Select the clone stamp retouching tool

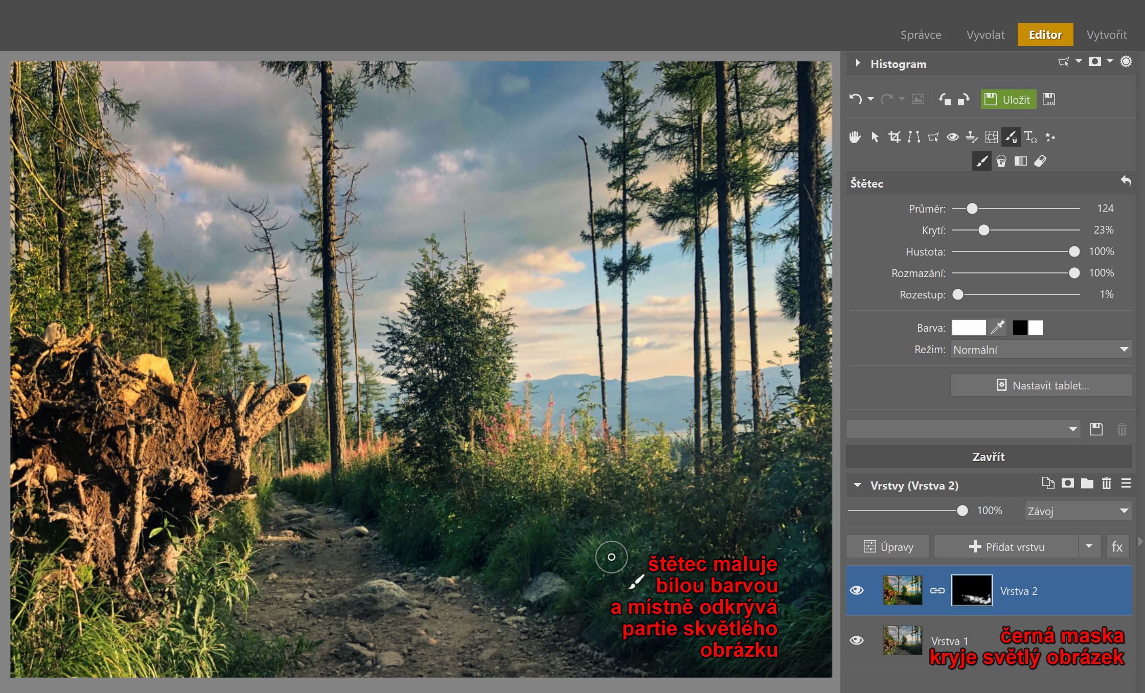click(972, 137)
